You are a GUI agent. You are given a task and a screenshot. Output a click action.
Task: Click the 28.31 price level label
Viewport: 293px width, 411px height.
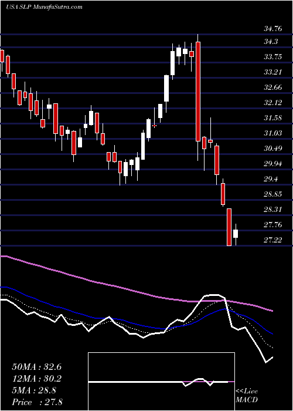[x=273, y=210]
